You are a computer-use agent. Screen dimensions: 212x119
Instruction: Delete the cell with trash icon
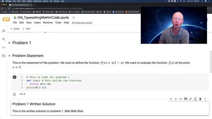point(200,99)
